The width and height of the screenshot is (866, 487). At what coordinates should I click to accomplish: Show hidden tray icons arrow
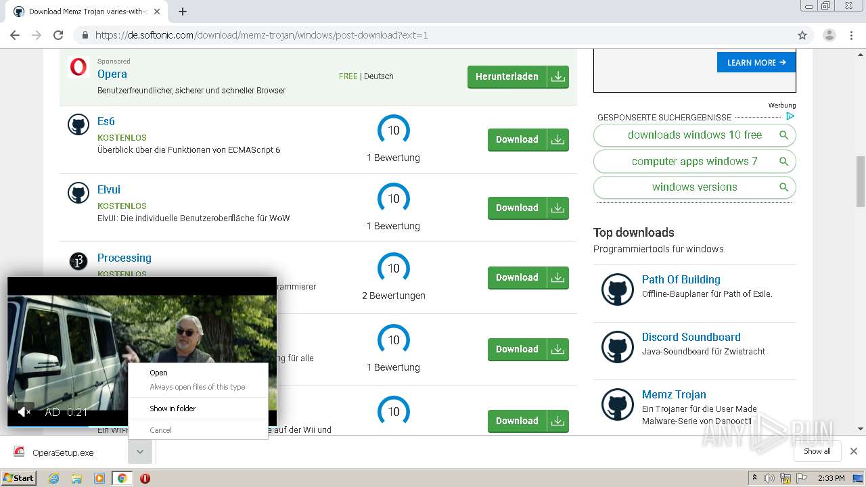[x=754, y=478]
